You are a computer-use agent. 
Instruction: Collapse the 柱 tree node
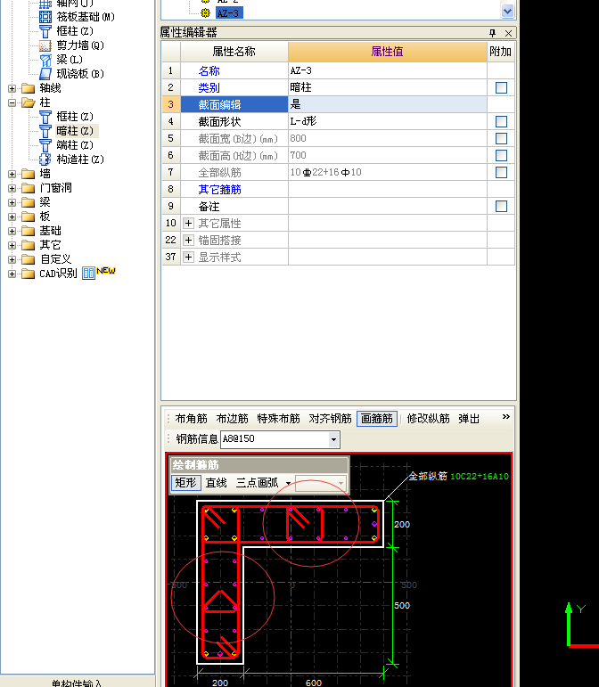(12, 103)
